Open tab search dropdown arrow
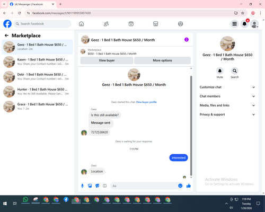The width and height of the screenshot is (265, 212). (4, 4)
